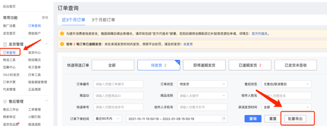The width and height of the screenshot is (327, 126).
Task: Switch to the 3个月前订单 tab
Action: pos(103,20)
